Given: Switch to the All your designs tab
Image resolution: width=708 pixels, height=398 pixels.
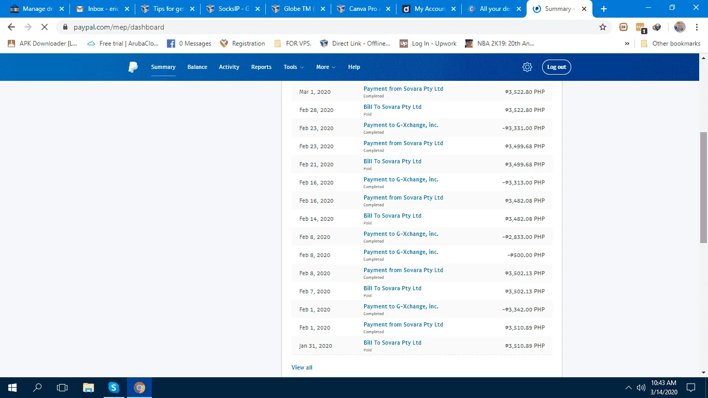Looking at the screenshot, I should (493, 9).
